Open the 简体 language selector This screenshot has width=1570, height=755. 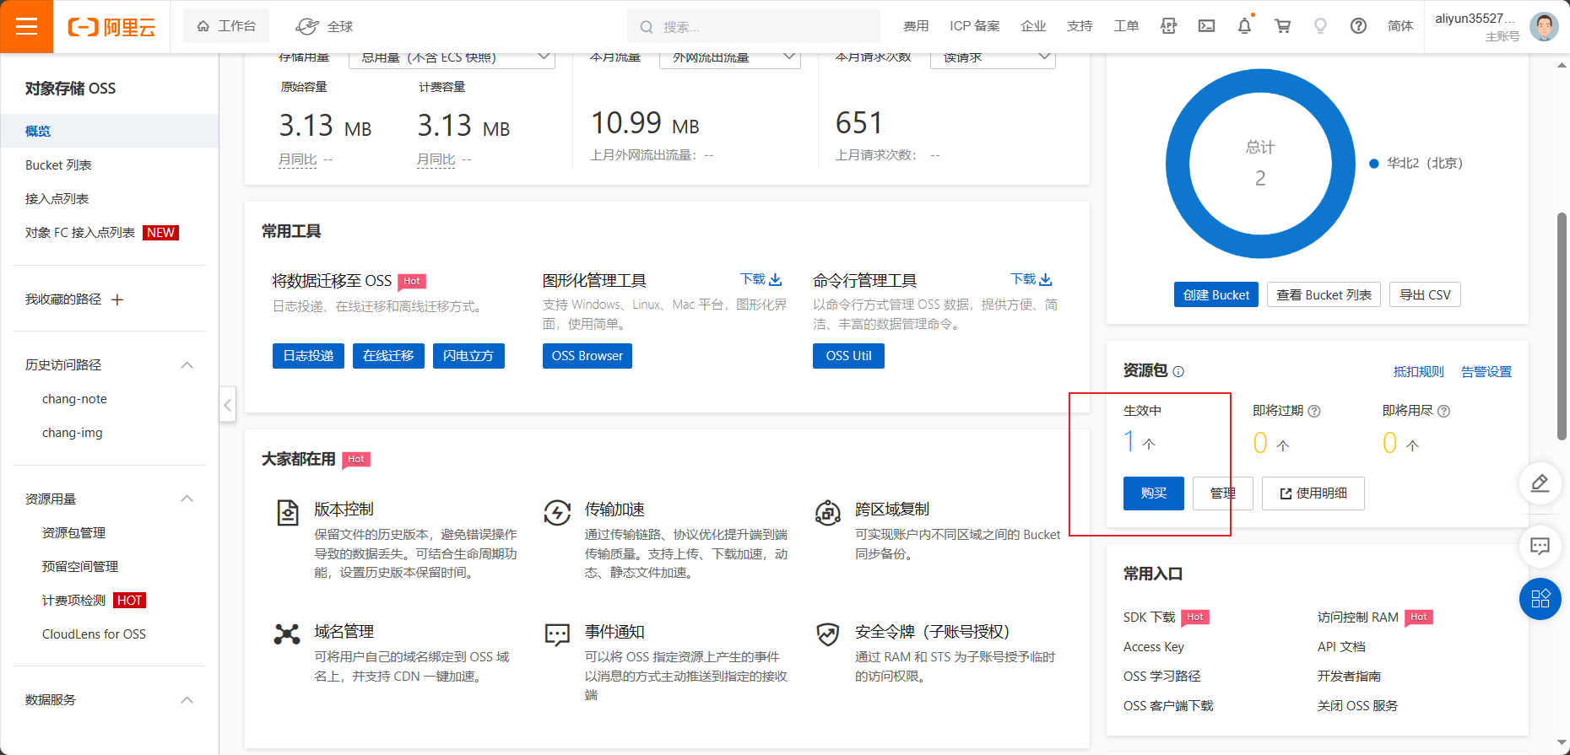(1399, 26)
